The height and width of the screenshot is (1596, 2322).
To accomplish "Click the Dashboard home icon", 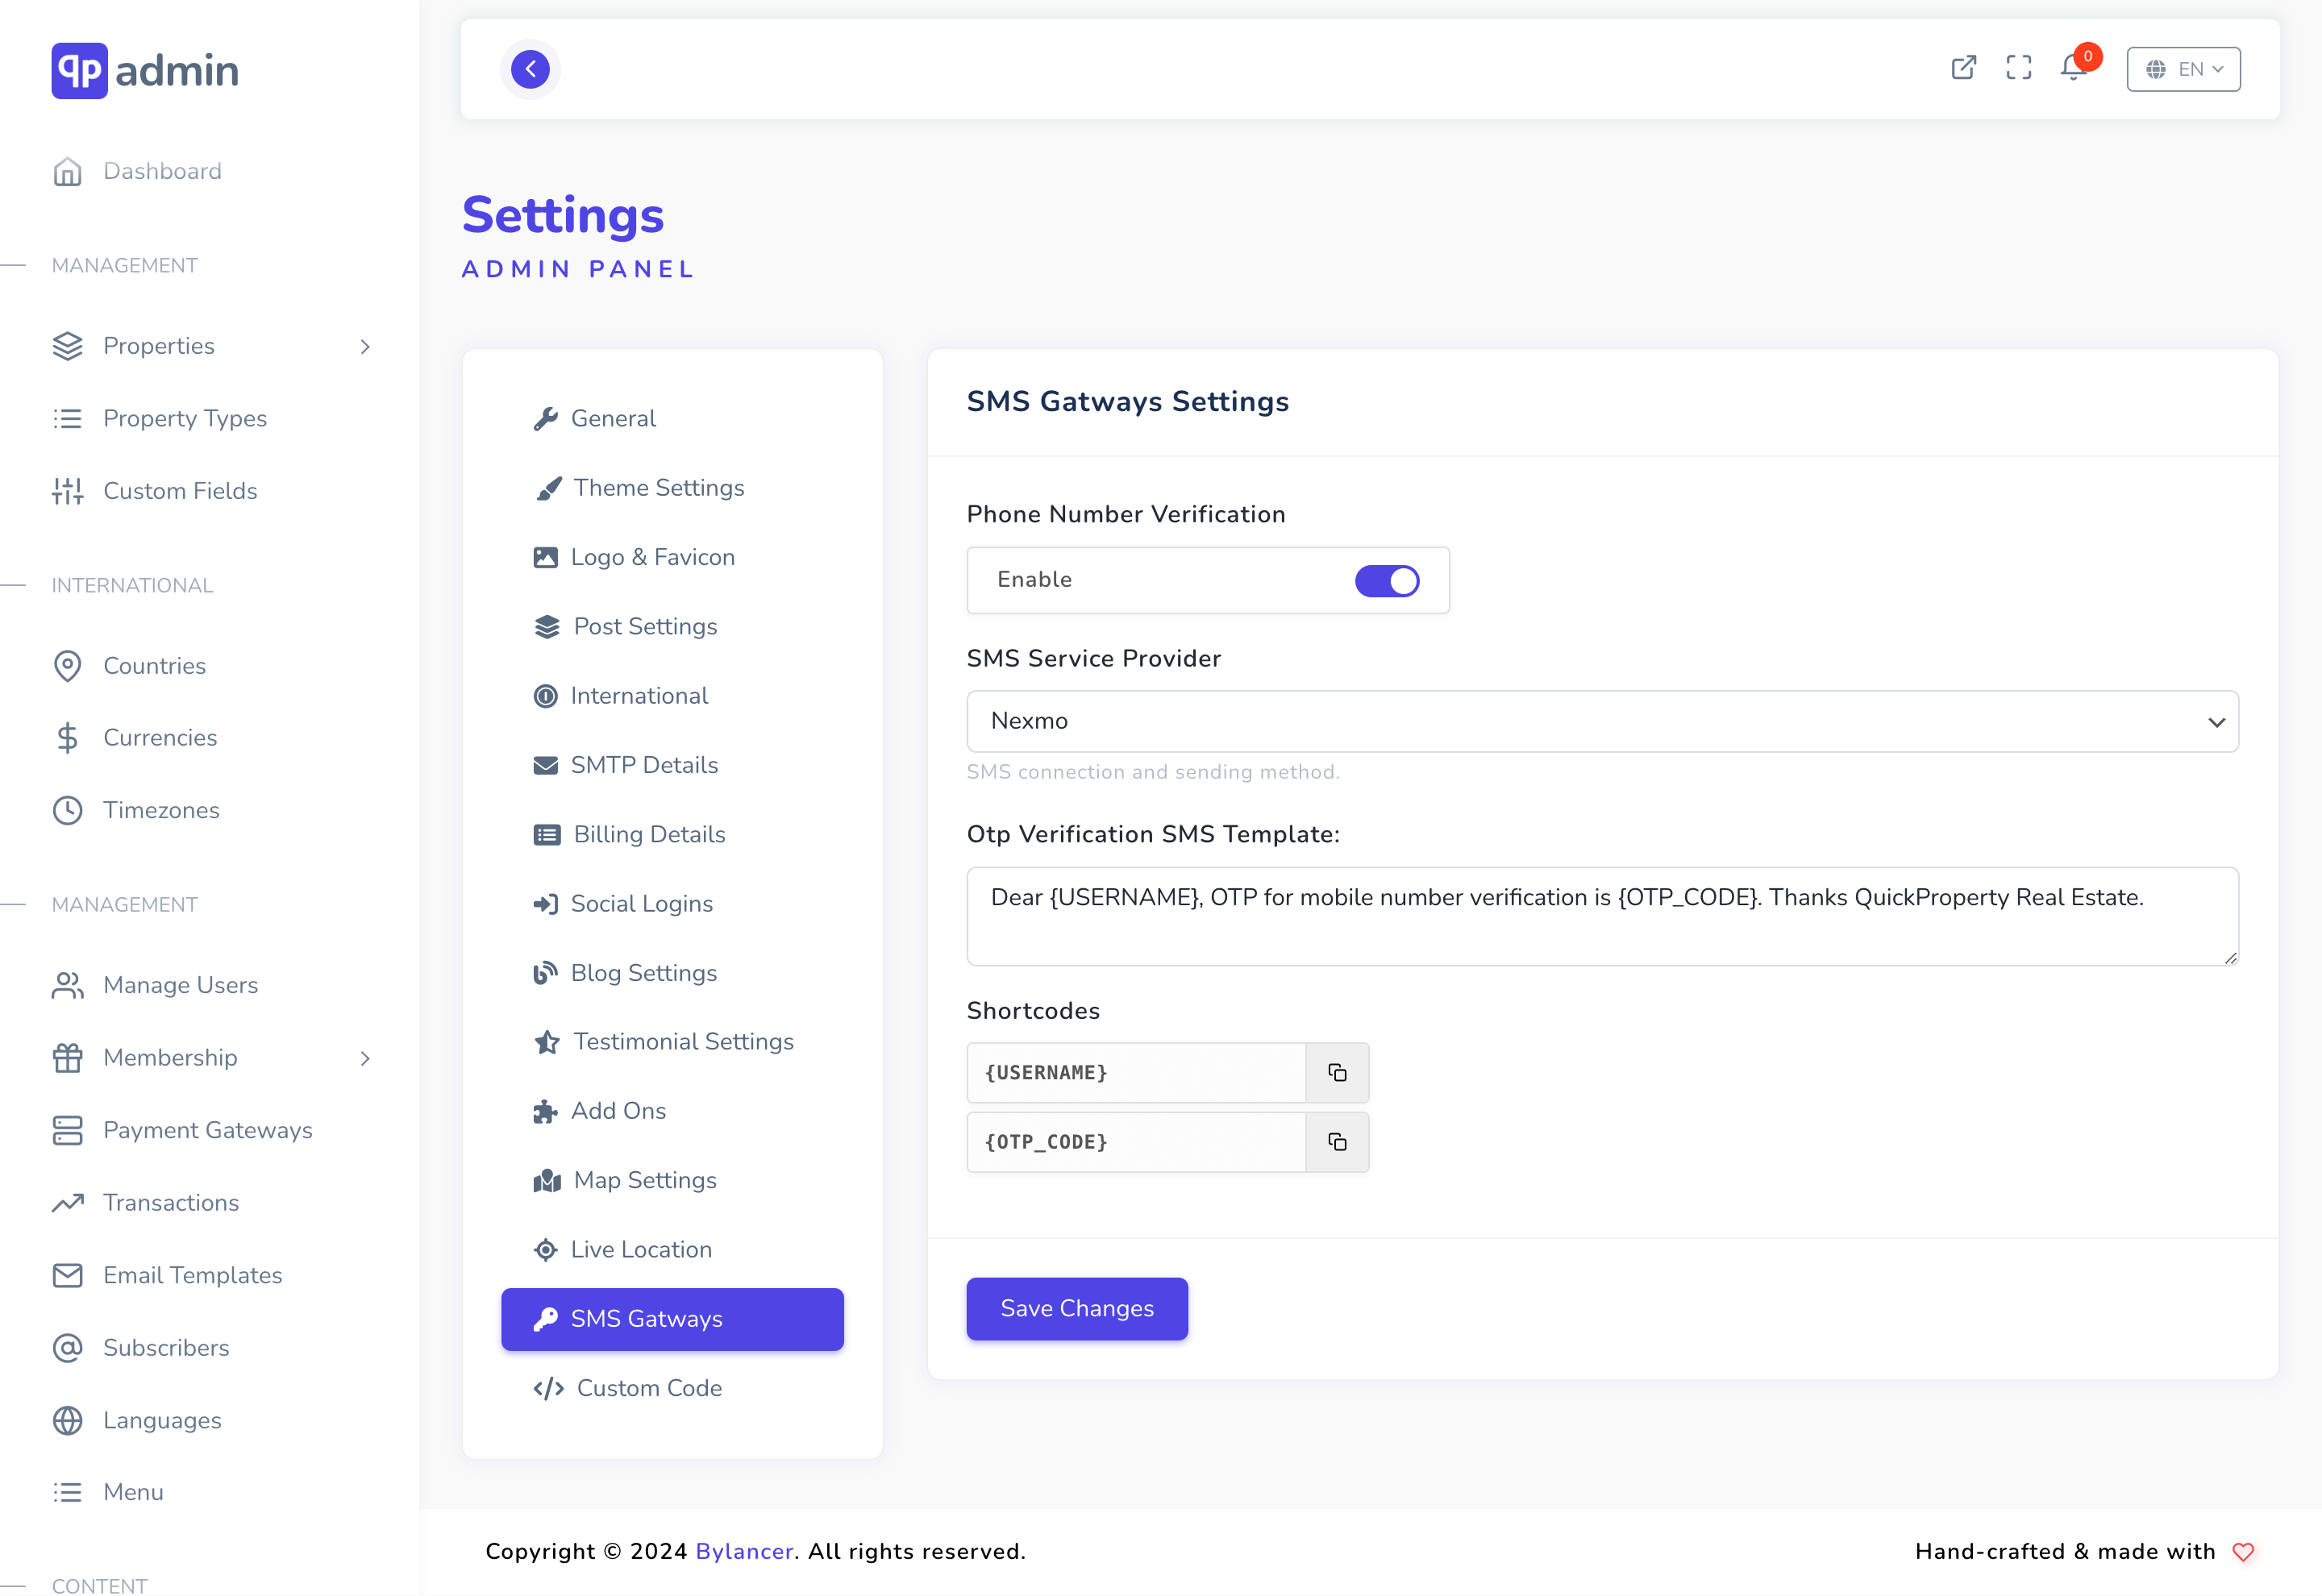I will [67, 171].
